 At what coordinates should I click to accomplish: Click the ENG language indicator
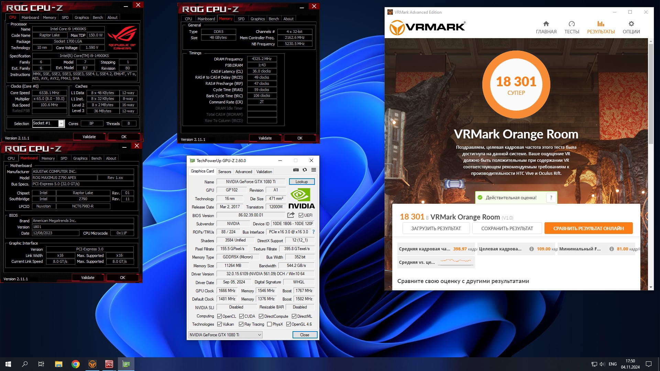613,364
